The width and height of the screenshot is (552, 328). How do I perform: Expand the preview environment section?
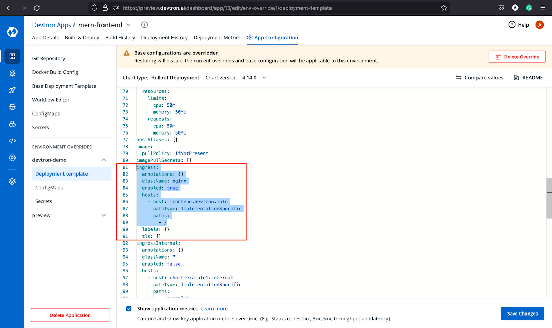click(x=104, y=215)
